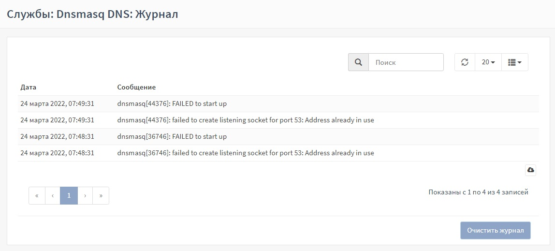Go to first page with « button
Image resolution: width=555 pixels, height=251 pixels.
click(37, 196)
